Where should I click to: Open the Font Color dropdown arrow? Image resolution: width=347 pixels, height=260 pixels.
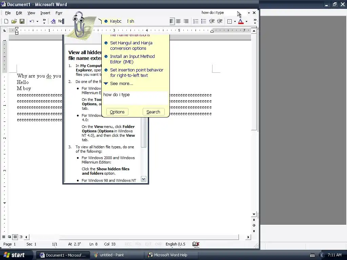(x=246, y=21)
